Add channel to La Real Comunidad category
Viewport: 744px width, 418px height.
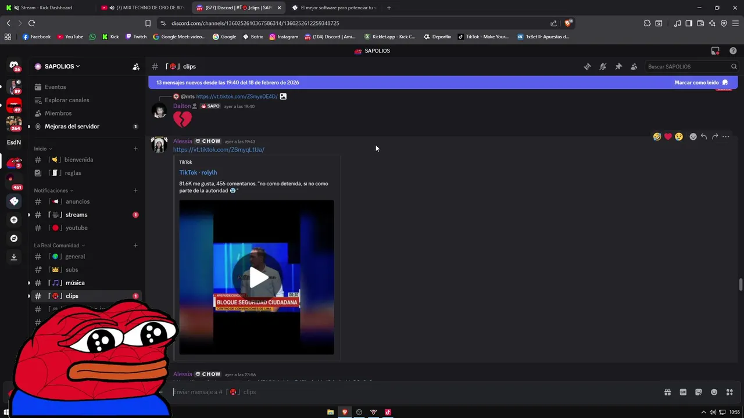[135, 246]
